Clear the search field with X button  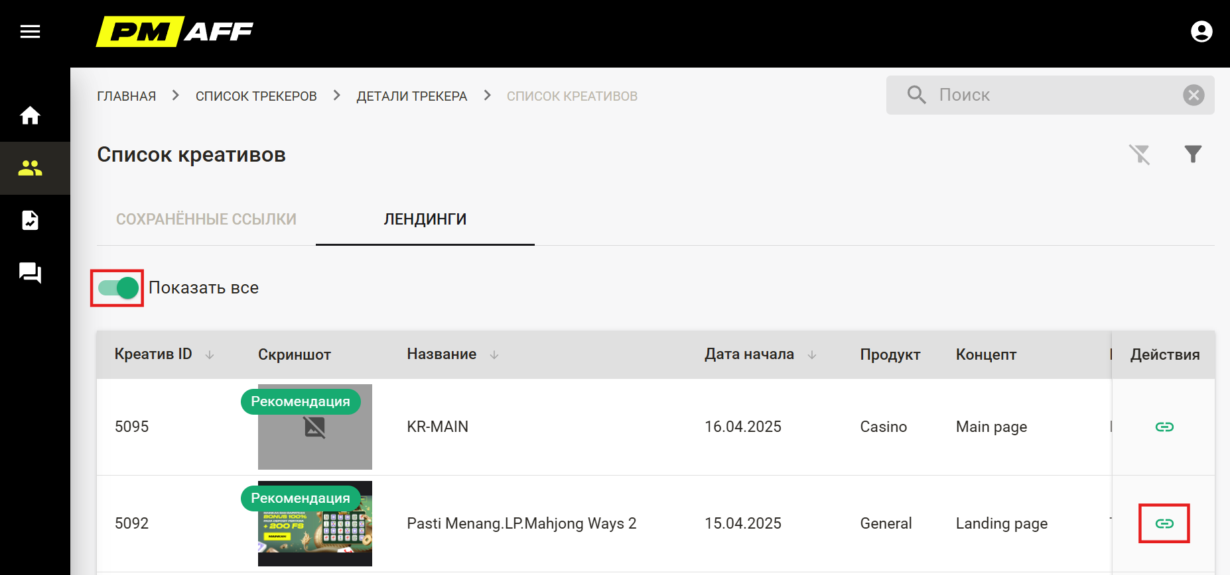1194,95
